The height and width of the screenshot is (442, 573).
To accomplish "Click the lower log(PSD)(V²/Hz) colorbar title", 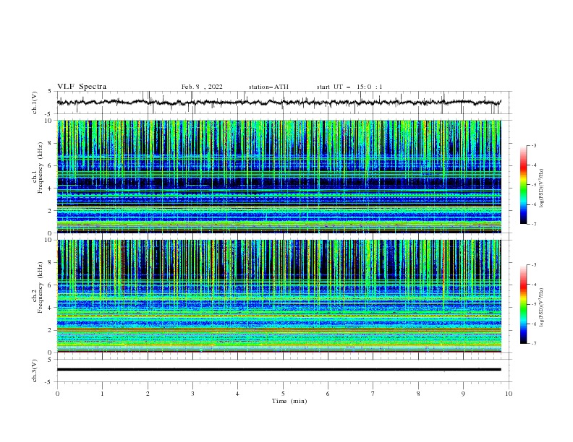I will coord(542,308).
